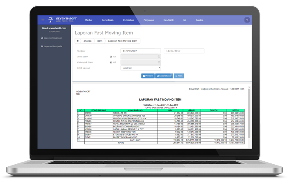The image size is (288, 179).
Task: Open the Master menu
Action: pyautogui.click(x=89, y=20)
